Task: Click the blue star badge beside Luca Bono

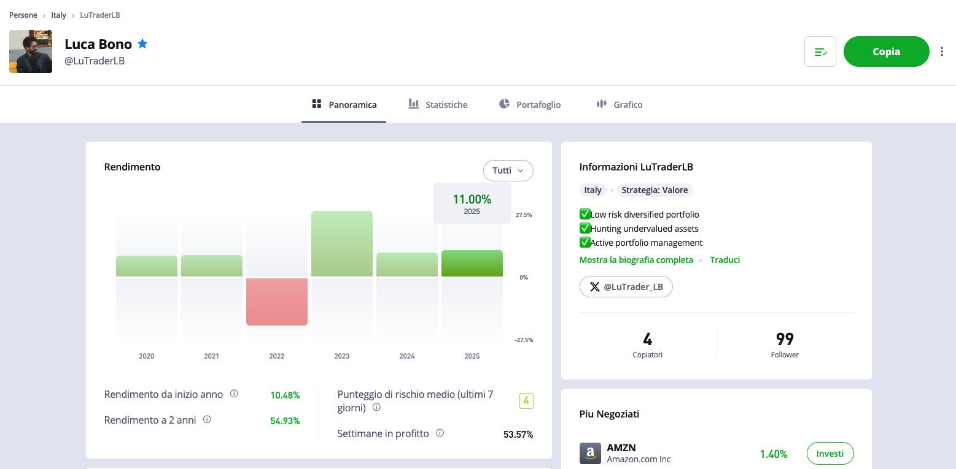Action: (142, 44)
